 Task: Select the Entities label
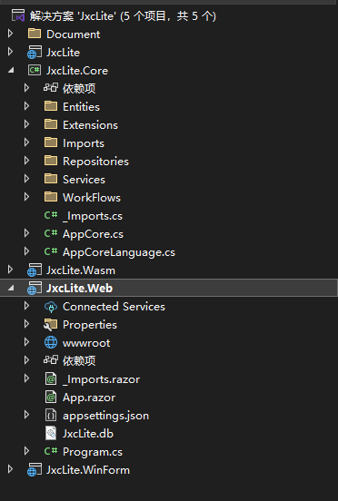pos(81,107)
